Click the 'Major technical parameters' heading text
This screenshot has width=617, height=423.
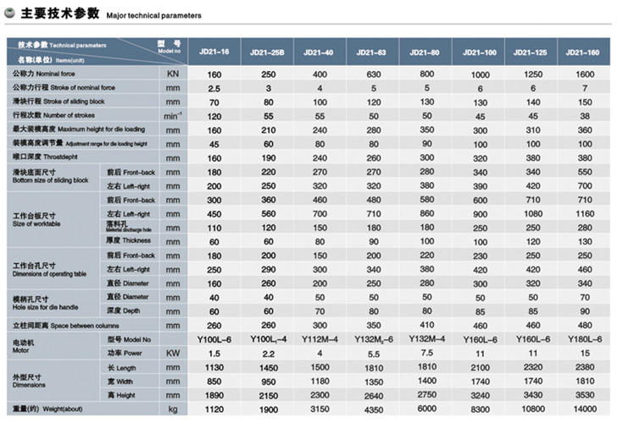tap(154, 15)
